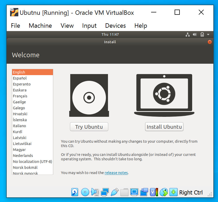Select Lietuviškai in the language list
The width and height of the screenshot is (218, 202).
coord(33,143)
